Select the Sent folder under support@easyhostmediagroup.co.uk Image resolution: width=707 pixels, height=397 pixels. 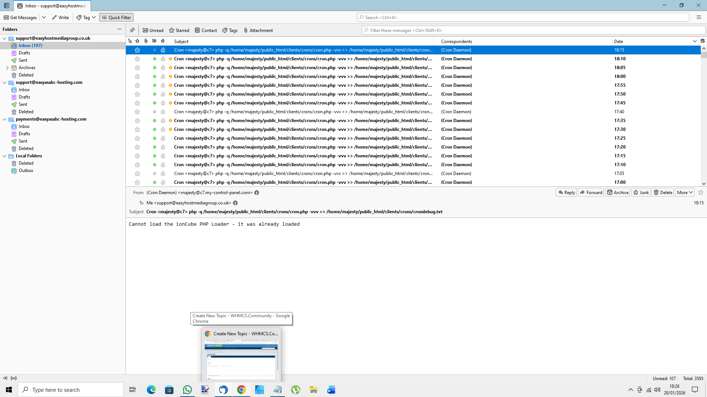coord(23,60)
